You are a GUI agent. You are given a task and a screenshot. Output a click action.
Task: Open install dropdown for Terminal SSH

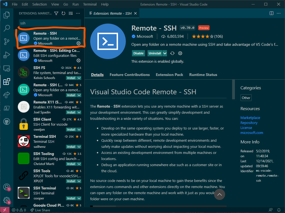(79, 147)
